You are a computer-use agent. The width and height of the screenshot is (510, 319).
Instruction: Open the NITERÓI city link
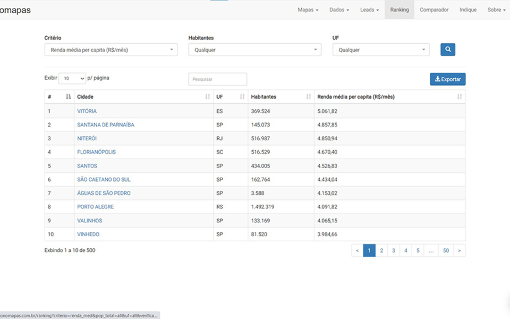click(87, 138)
